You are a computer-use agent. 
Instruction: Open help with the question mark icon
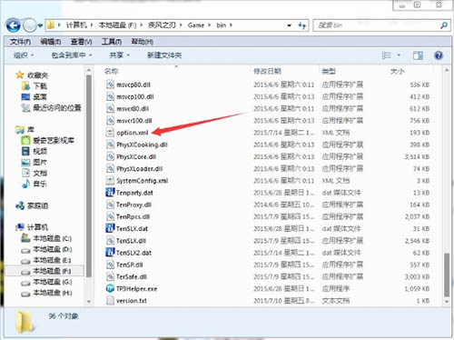(439, 55)
